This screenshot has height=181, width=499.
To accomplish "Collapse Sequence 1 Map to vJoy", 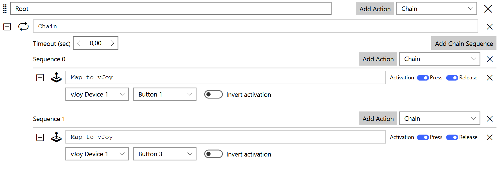I will 40,137.
